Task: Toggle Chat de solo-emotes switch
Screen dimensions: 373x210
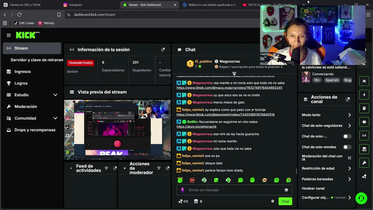Action: 347,147
